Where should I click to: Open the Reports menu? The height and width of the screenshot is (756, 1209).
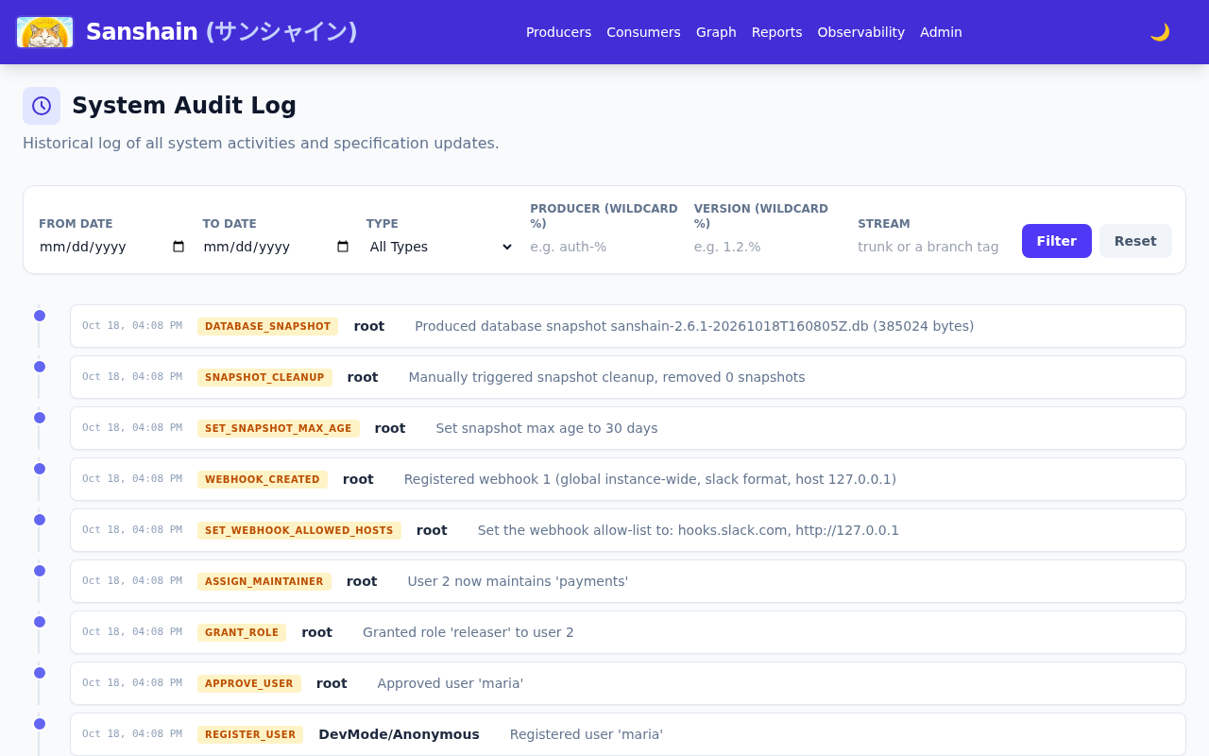point(776,32)
